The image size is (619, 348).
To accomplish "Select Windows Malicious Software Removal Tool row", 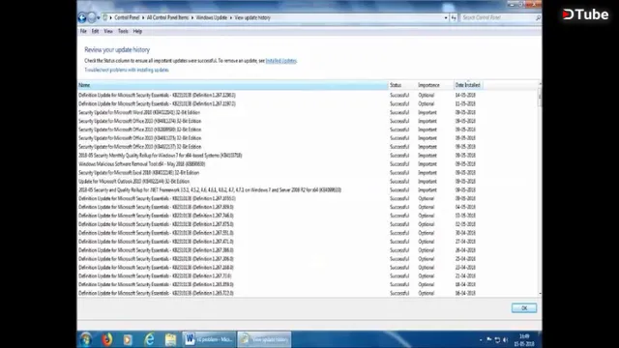I will coord(308,164).
